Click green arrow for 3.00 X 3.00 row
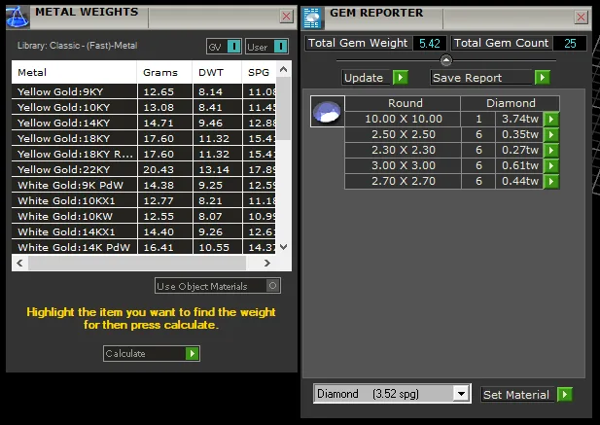600x425 pixels. [x=551, y=165]
